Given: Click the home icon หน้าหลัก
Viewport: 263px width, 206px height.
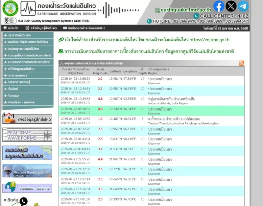Looking at the screenshot, I should 6,28.
